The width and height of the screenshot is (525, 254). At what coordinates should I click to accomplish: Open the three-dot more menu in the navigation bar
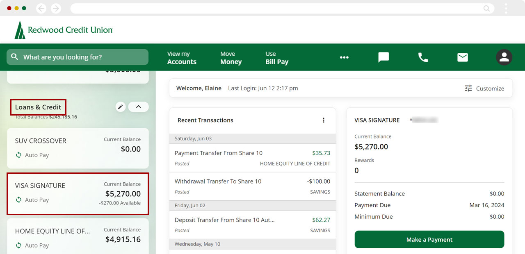click(x=344, y=57)
